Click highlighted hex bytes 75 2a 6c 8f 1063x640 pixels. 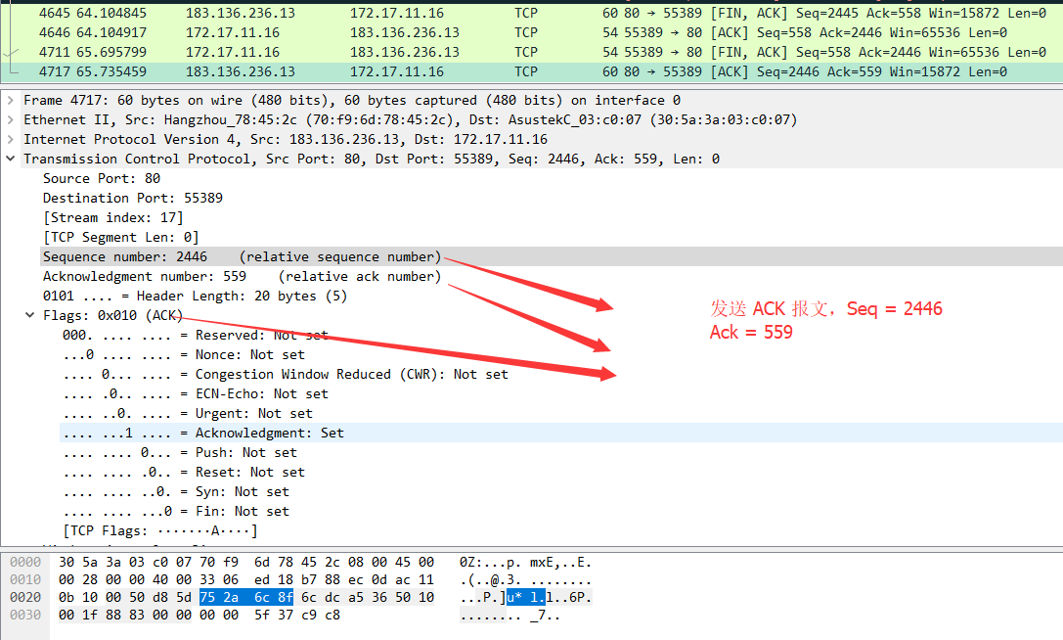(x=246, y=597)
